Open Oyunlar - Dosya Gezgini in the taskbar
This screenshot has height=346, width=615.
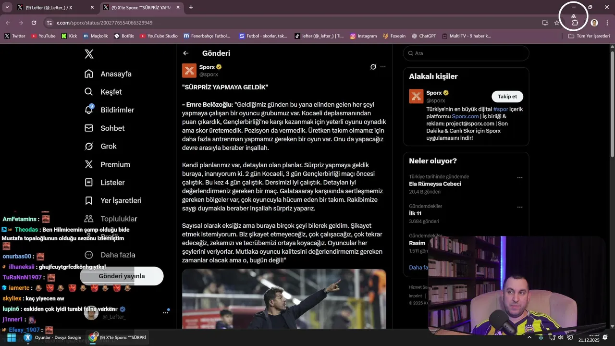tap(53, 337)
